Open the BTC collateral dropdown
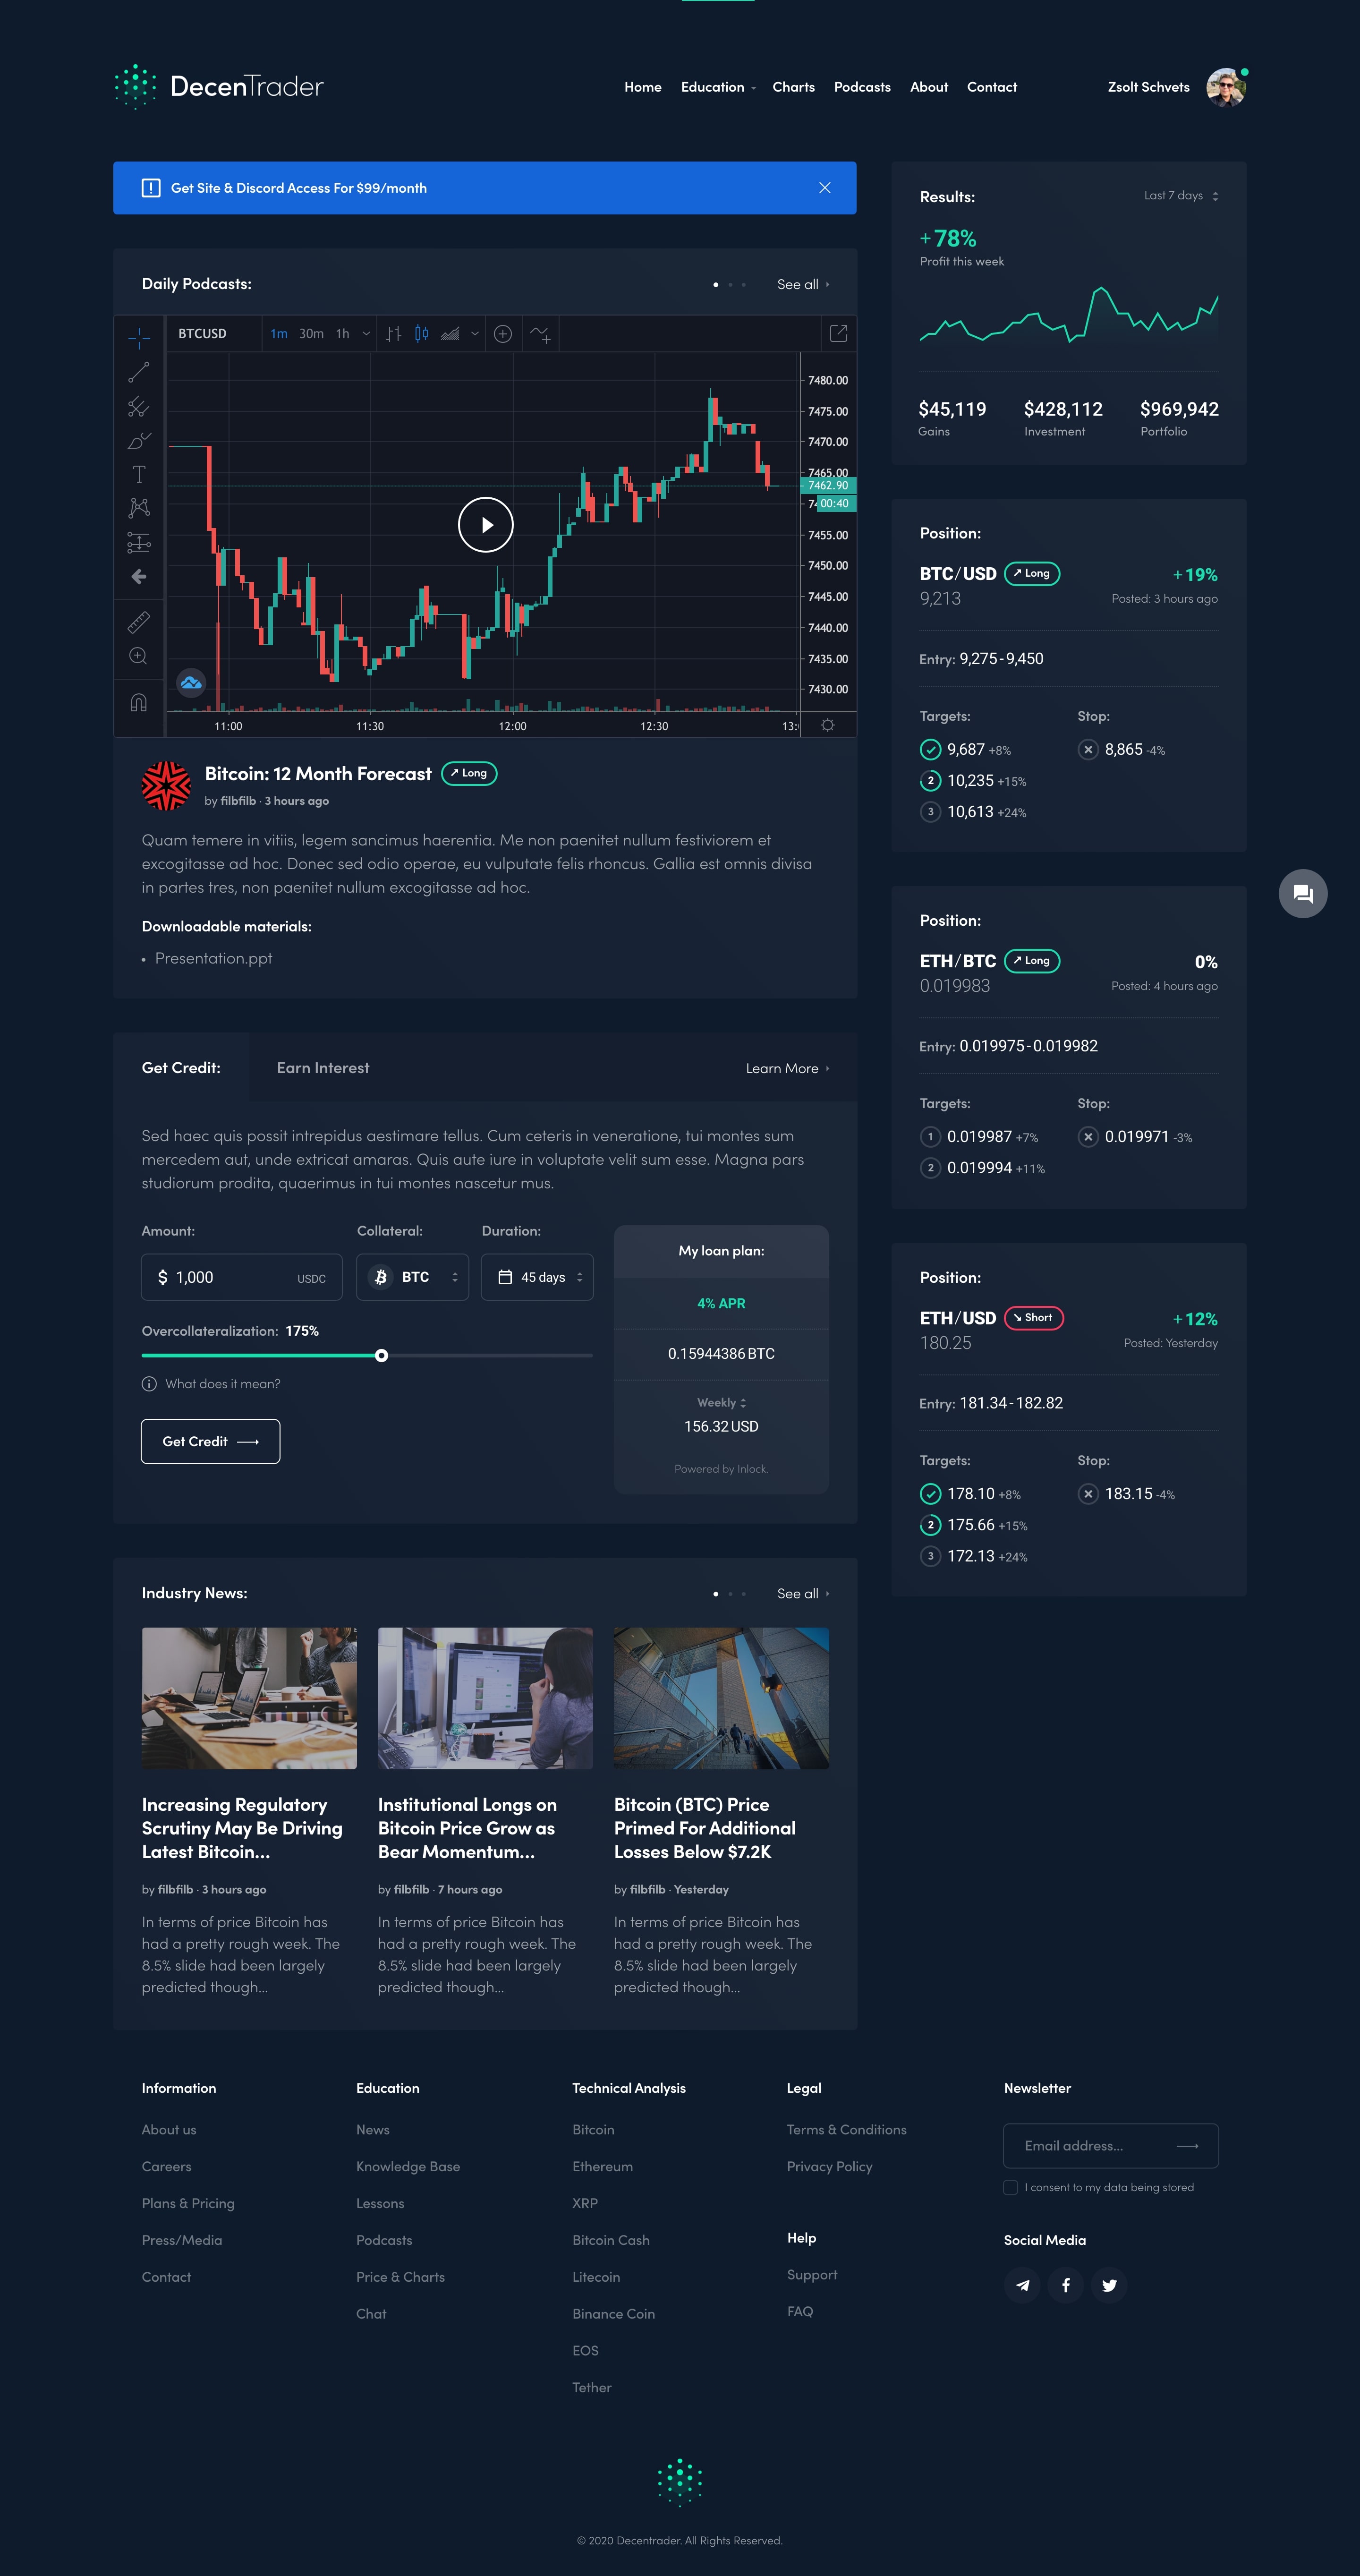 [413, 1277]
